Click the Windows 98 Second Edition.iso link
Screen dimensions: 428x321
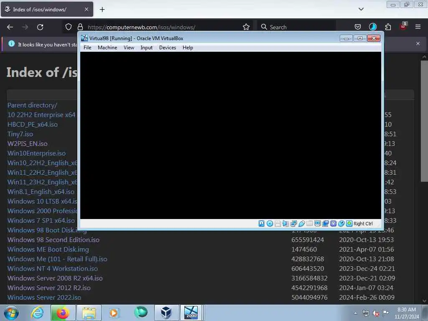click(53, 239)
